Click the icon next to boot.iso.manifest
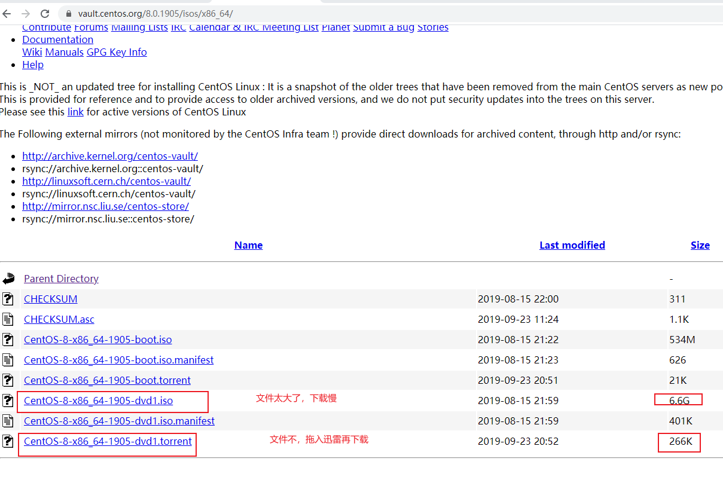This screenshot has height=492, width=723. click(8, 360)
